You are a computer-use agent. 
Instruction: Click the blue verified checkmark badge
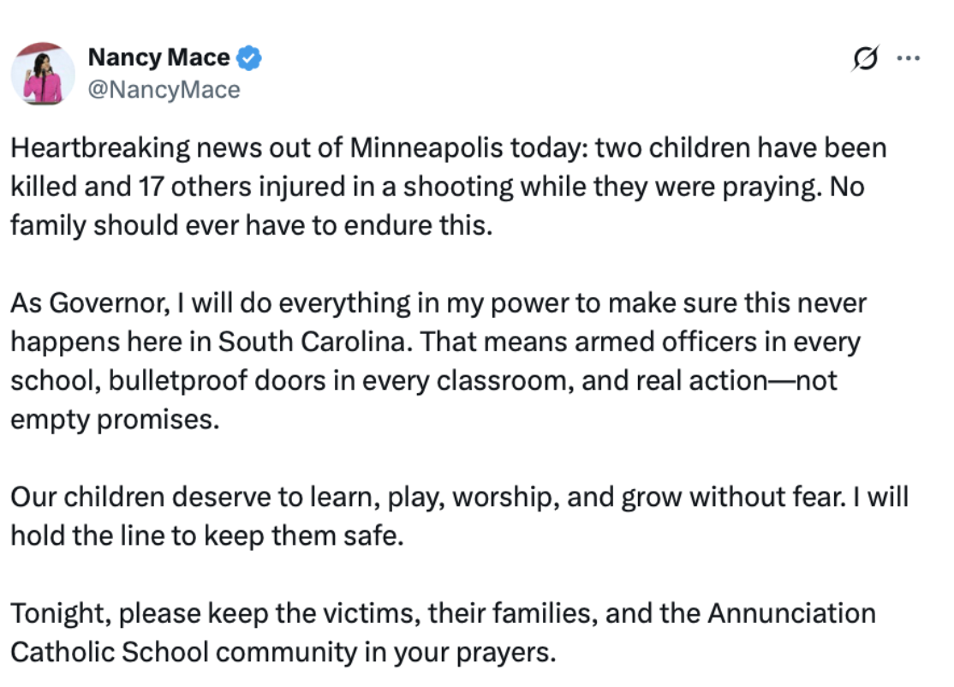(x=249, y=58)
